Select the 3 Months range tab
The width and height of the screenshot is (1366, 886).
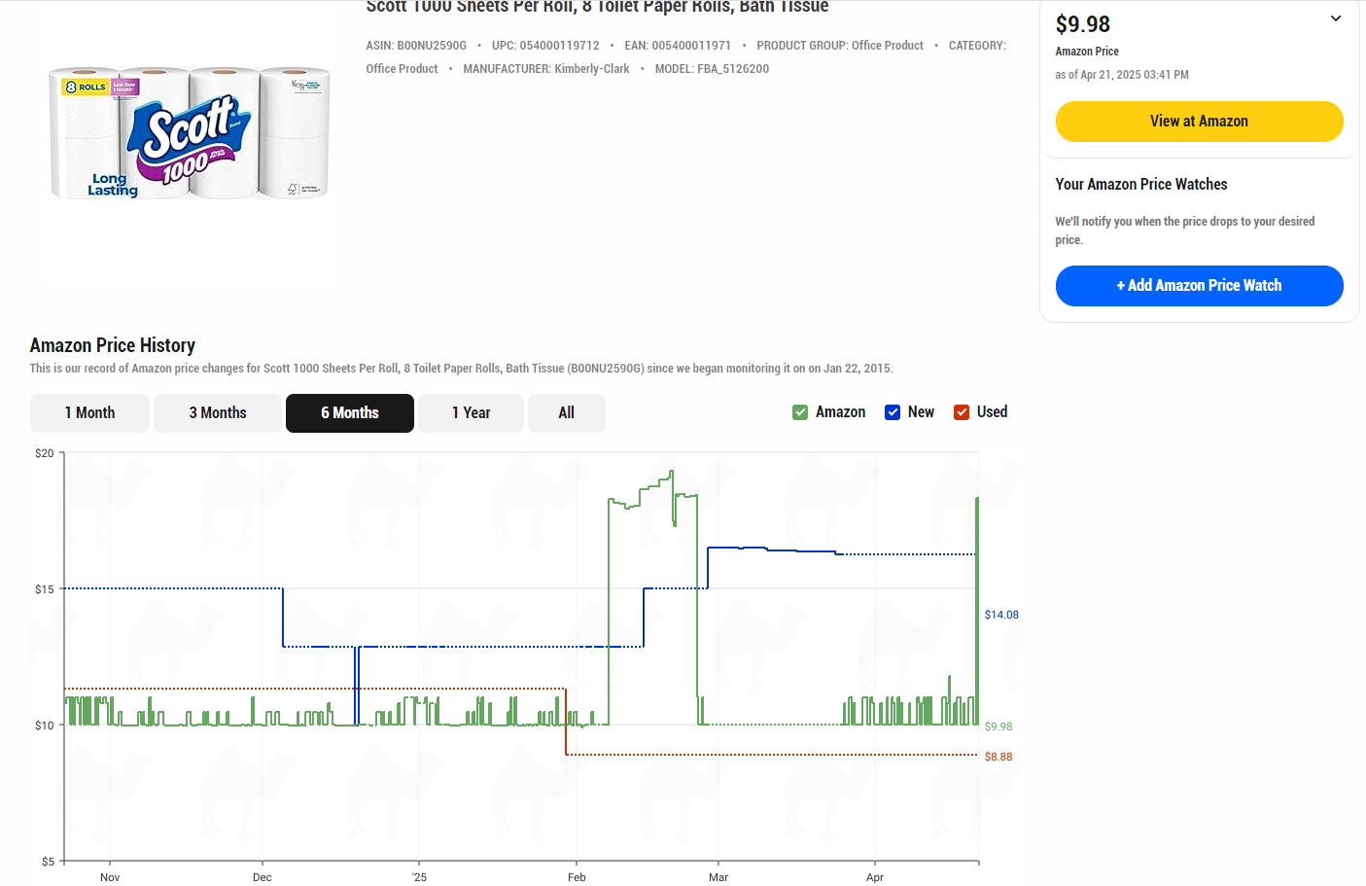pyautogui.click(x=218, y=413)
